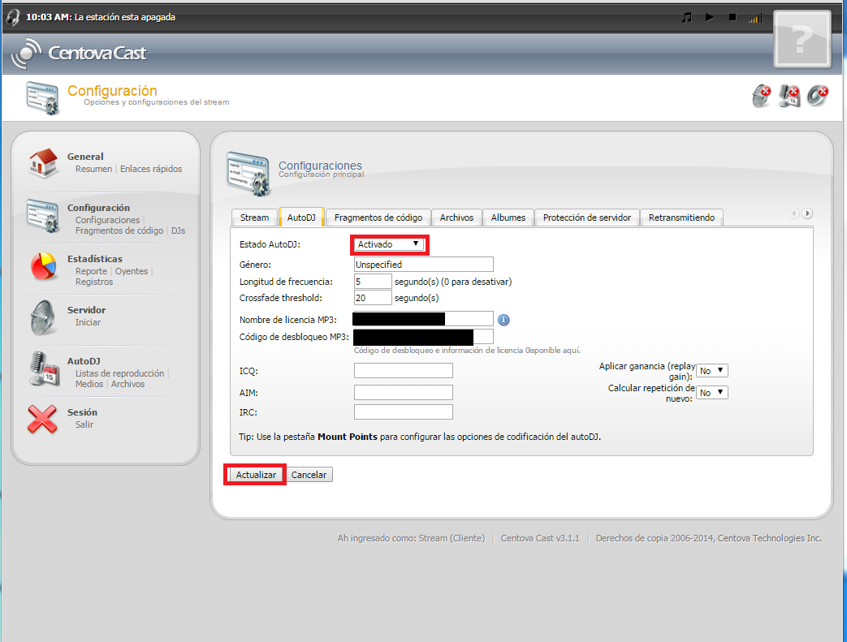Open the sidebar Archivos link under AutoDJ
This screenshot has width=847, height=642.
pos(128,384)
